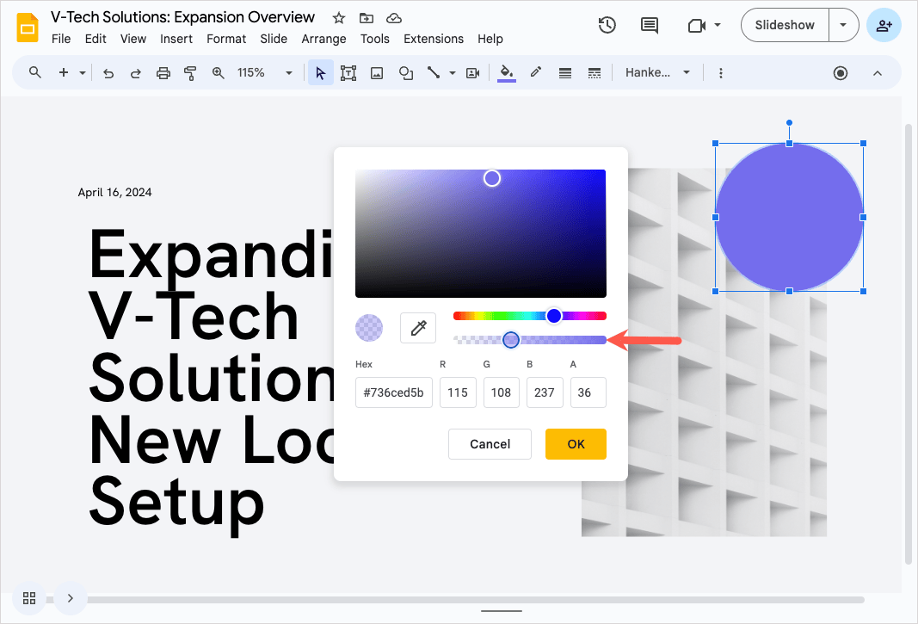
Task: Open the border weight tool
Action: tap(565, 72)
